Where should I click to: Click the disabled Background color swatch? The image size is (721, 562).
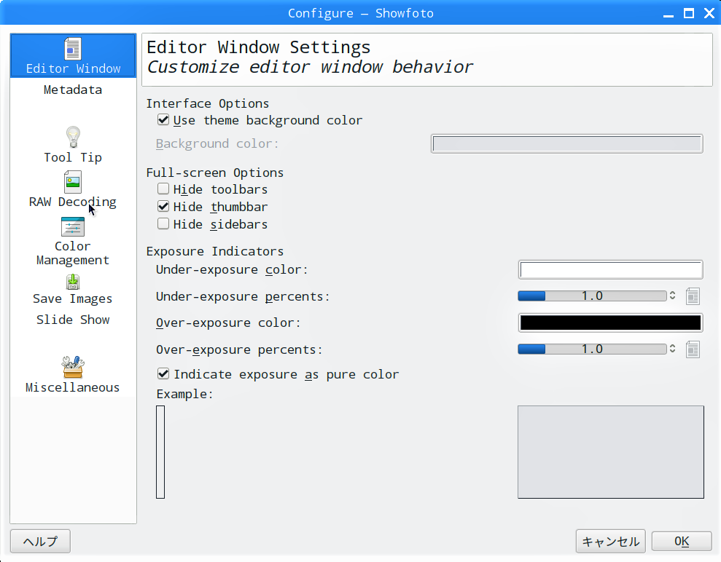click(x=567, y=143)
